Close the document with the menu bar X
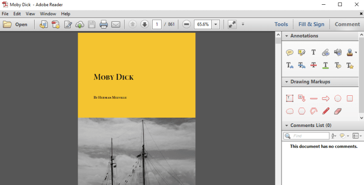364x185 pixels. coord(361,14)
